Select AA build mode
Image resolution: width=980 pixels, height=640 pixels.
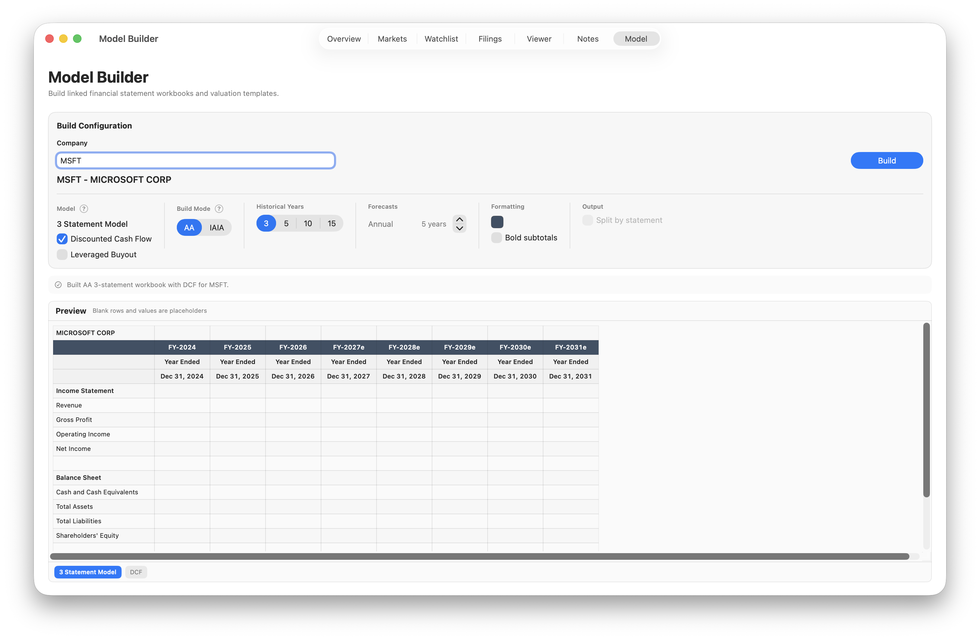189,228
